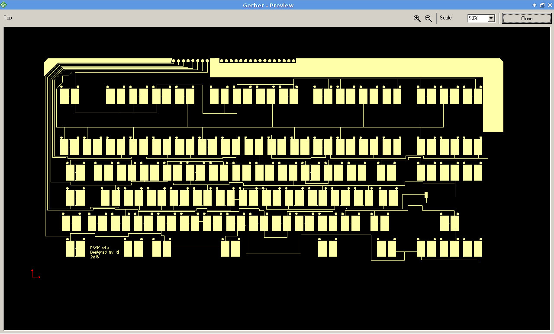Click the "2016" text on the board
Viewport: 554px width, 334px height.
[94, 257]
